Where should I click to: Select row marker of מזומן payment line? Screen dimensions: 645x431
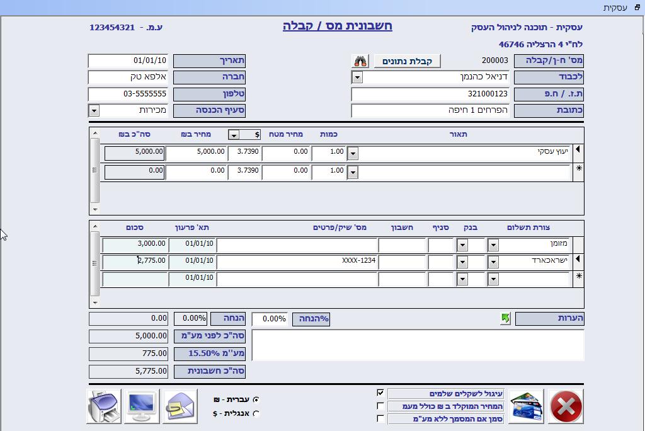click(578, 245)
